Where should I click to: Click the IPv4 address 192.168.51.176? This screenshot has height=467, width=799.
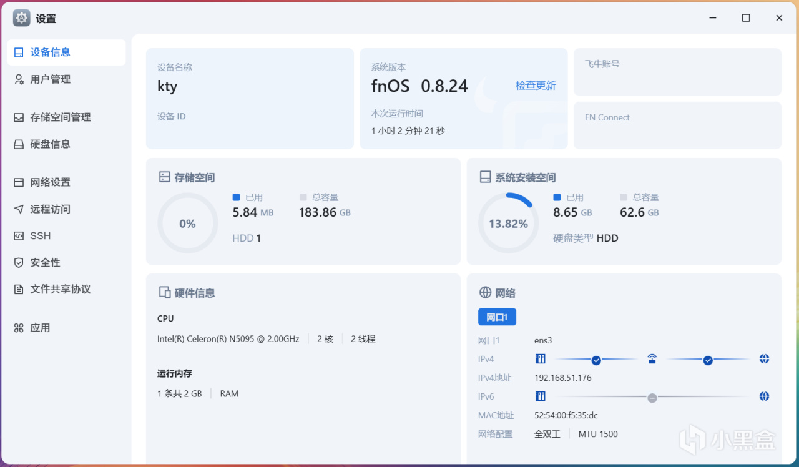click(563, 378)
